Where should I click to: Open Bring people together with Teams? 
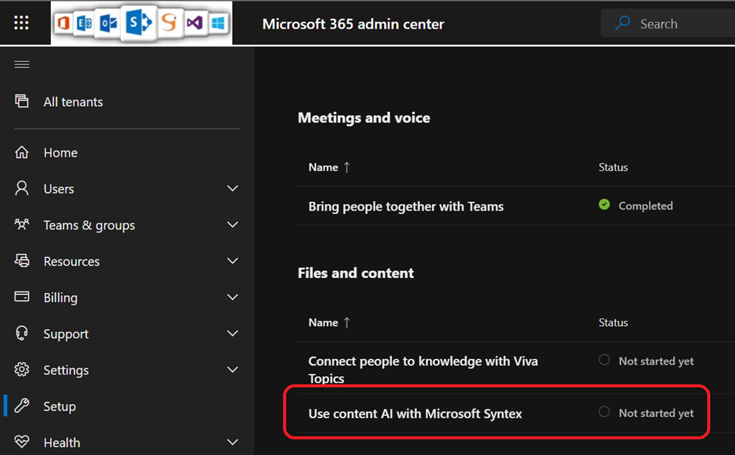click(406, 206)
